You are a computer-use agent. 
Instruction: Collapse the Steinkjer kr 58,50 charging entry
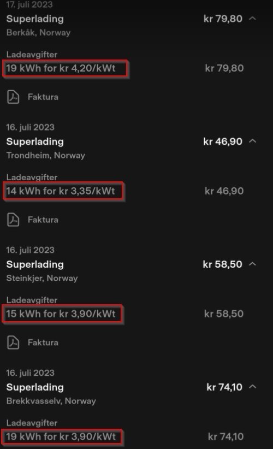(x=252, y=264)
